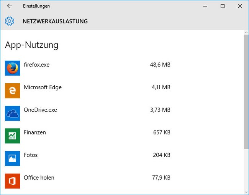
Task: Select the Finanzen entry label
Action: tap(35, 132)
